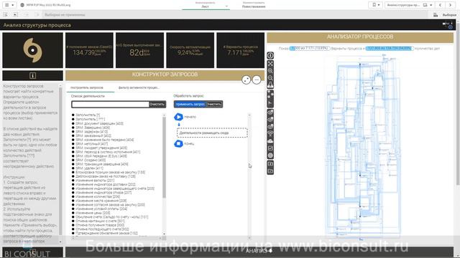
Task: Click the cases slider showing 94,05%
Action: point(389,48)
